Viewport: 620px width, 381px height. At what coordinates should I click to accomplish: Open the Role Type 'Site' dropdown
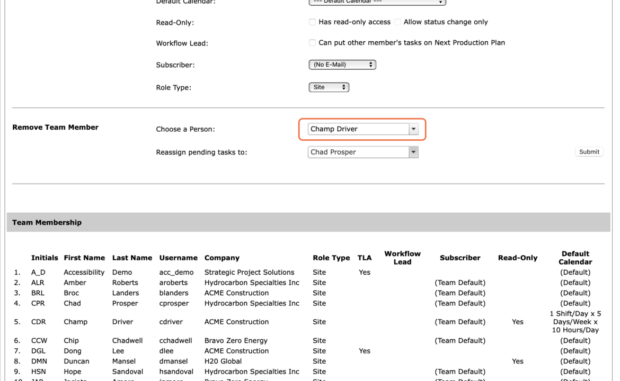point(329,87)
